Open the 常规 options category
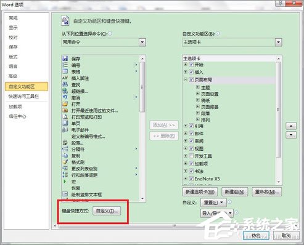The image size is (304, 245). click(13, 18)
